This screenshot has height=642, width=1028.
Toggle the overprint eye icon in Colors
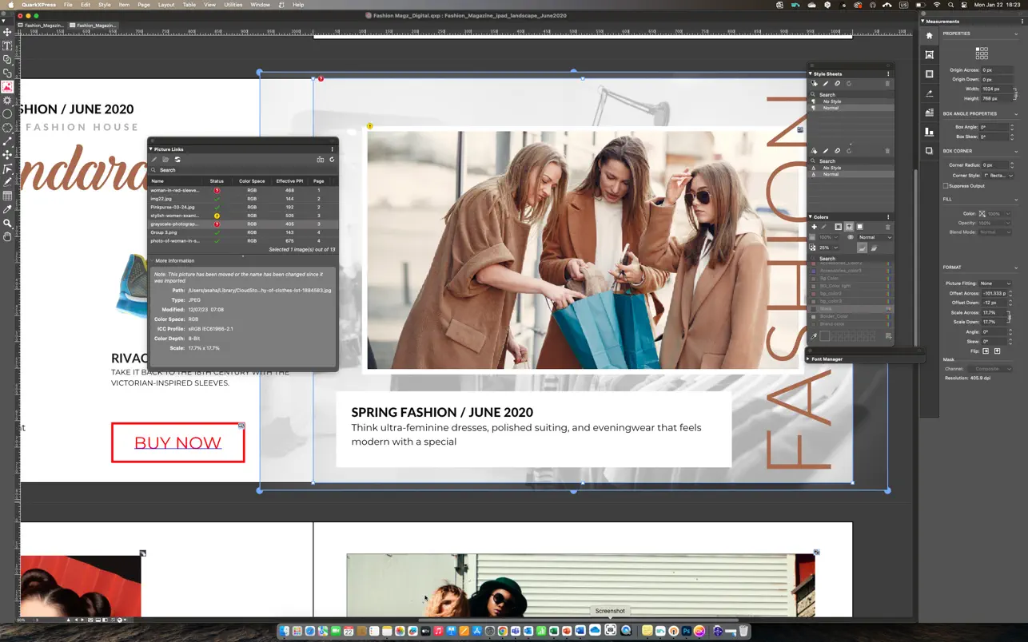point(851,237)
